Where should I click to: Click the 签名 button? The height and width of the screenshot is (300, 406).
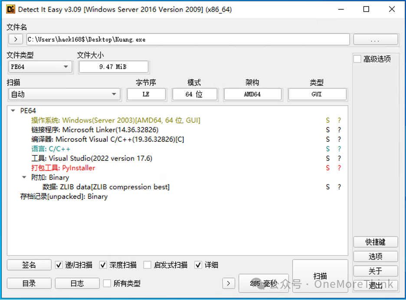tap(29, 265)
